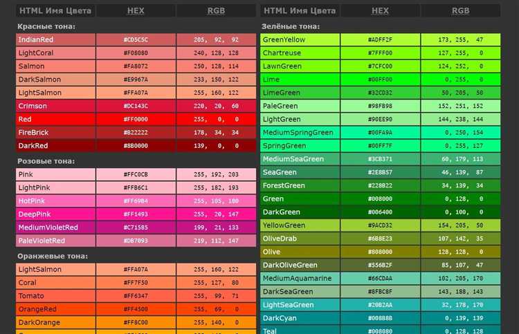Select the LightSeaGreen hex code #20B2AA
519x334 pixels.
click(x=381, y=305)
